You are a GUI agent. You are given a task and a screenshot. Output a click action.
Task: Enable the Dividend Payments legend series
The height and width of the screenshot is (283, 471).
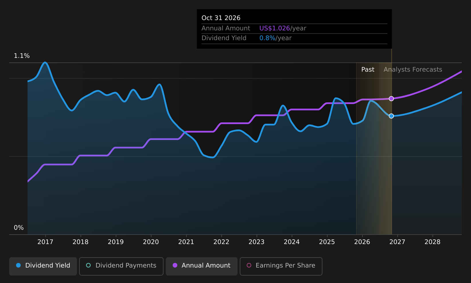(x=121, y=266)
